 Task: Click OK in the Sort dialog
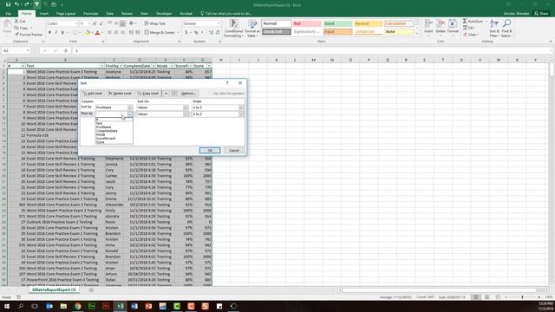tap(210, 150)
